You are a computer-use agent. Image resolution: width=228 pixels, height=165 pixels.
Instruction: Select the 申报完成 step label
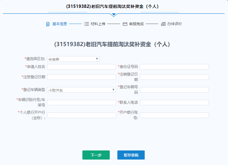click(136, 24)
